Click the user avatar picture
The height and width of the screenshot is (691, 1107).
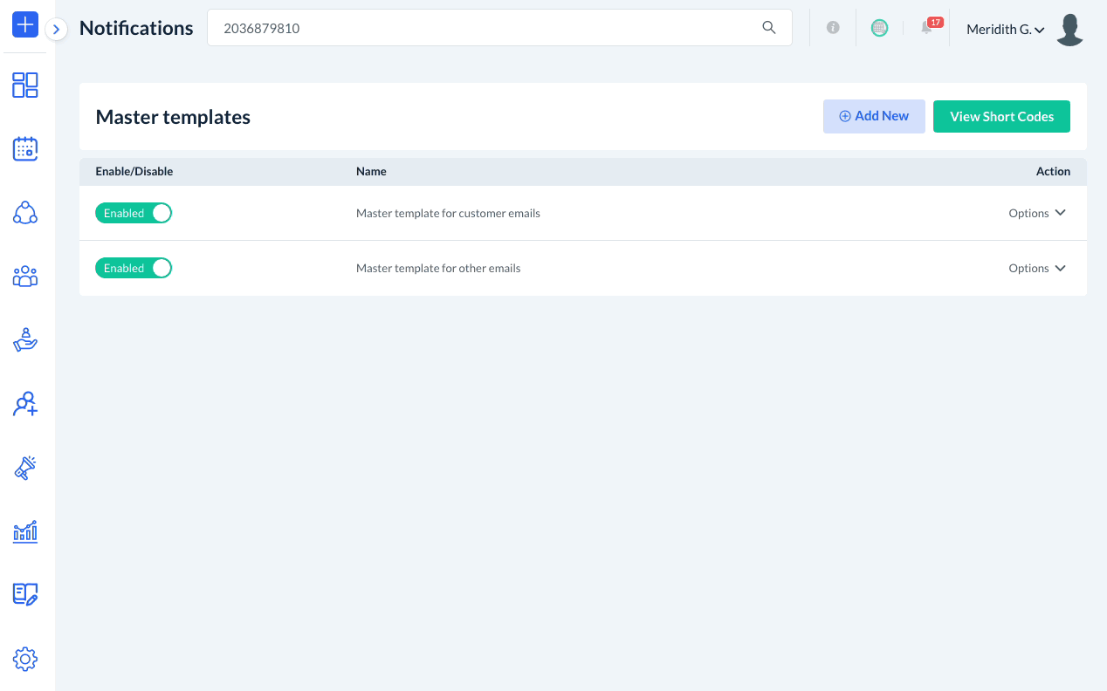tap(1069, 29)
